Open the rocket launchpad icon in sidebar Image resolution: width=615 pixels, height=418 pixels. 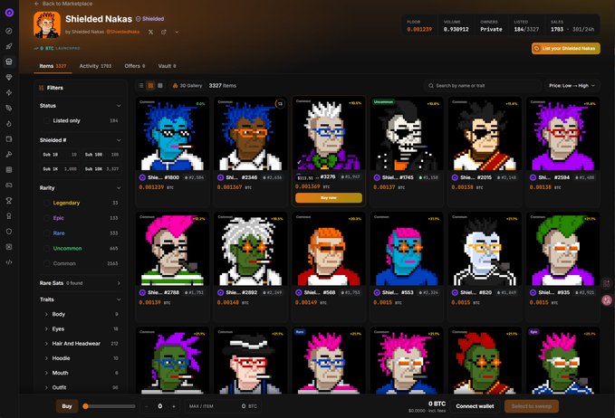click(9, 46)
